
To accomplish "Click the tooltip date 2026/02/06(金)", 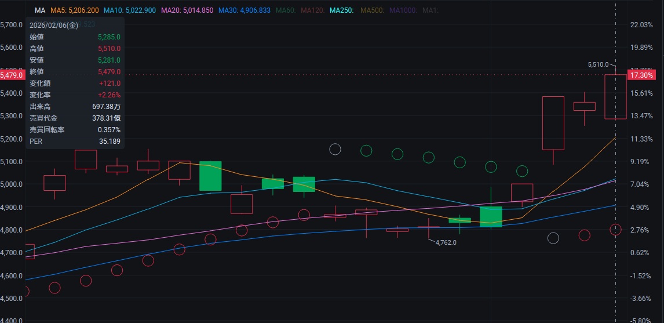I will [x=54, y=26].
